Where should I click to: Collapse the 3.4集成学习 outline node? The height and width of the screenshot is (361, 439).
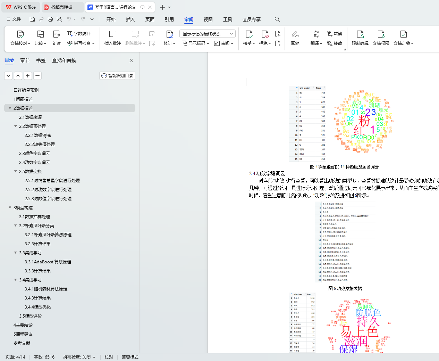(x=15, y=280)
